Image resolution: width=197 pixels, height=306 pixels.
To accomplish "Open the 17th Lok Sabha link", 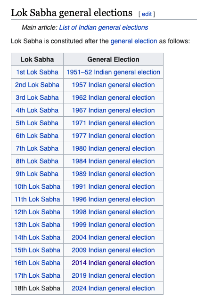I will tap(37, 275).
